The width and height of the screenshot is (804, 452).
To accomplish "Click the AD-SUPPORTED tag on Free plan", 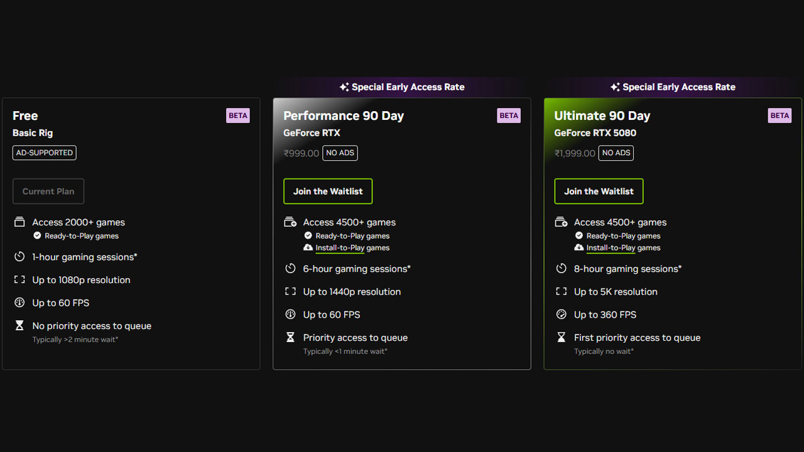I will 45,153.
